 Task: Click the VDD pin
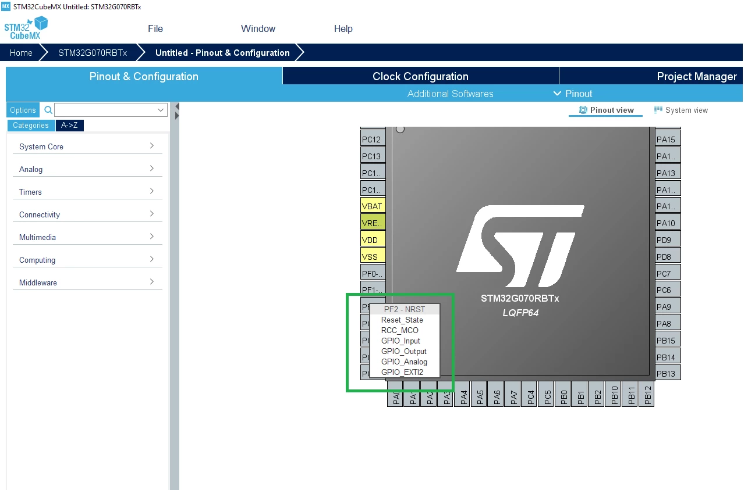coord(373,239)
